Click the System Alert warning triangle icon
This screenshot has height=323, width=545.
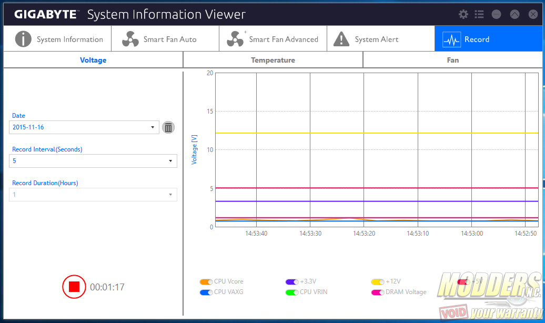click(341, 39)
